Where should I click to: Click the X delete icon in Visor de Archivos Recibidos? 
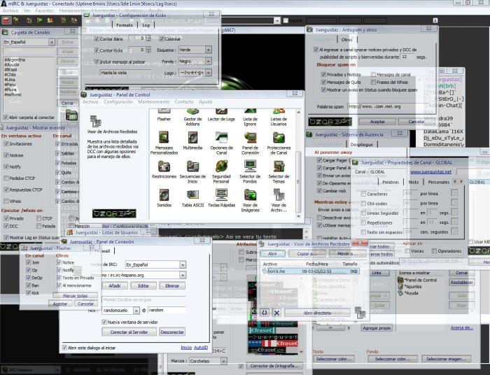[276, 313]
